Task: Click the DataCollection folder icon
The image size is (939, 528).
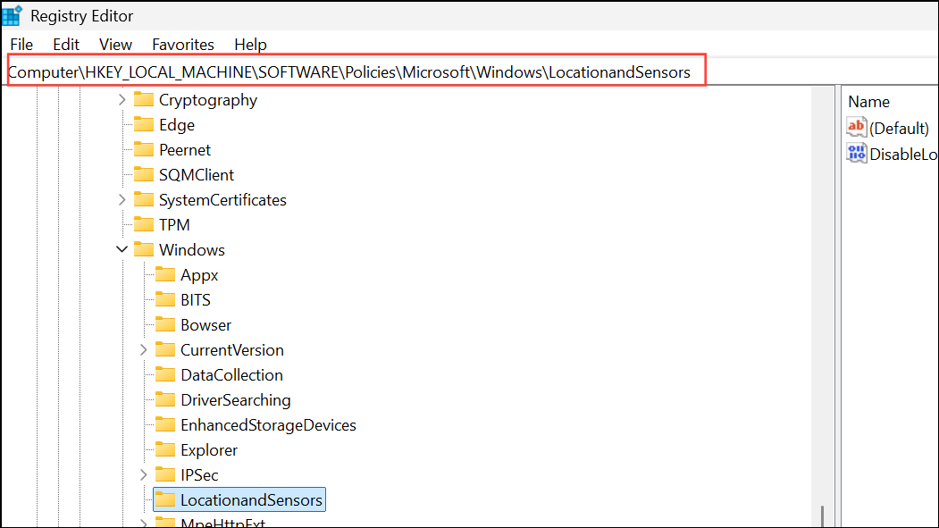Action: pyautogui.click(x=165, y=374)
